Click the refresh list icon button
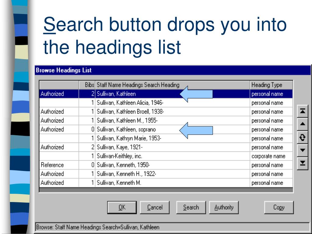Image resolution: width=312 pixels, height=234 pixels. (303, 137)
